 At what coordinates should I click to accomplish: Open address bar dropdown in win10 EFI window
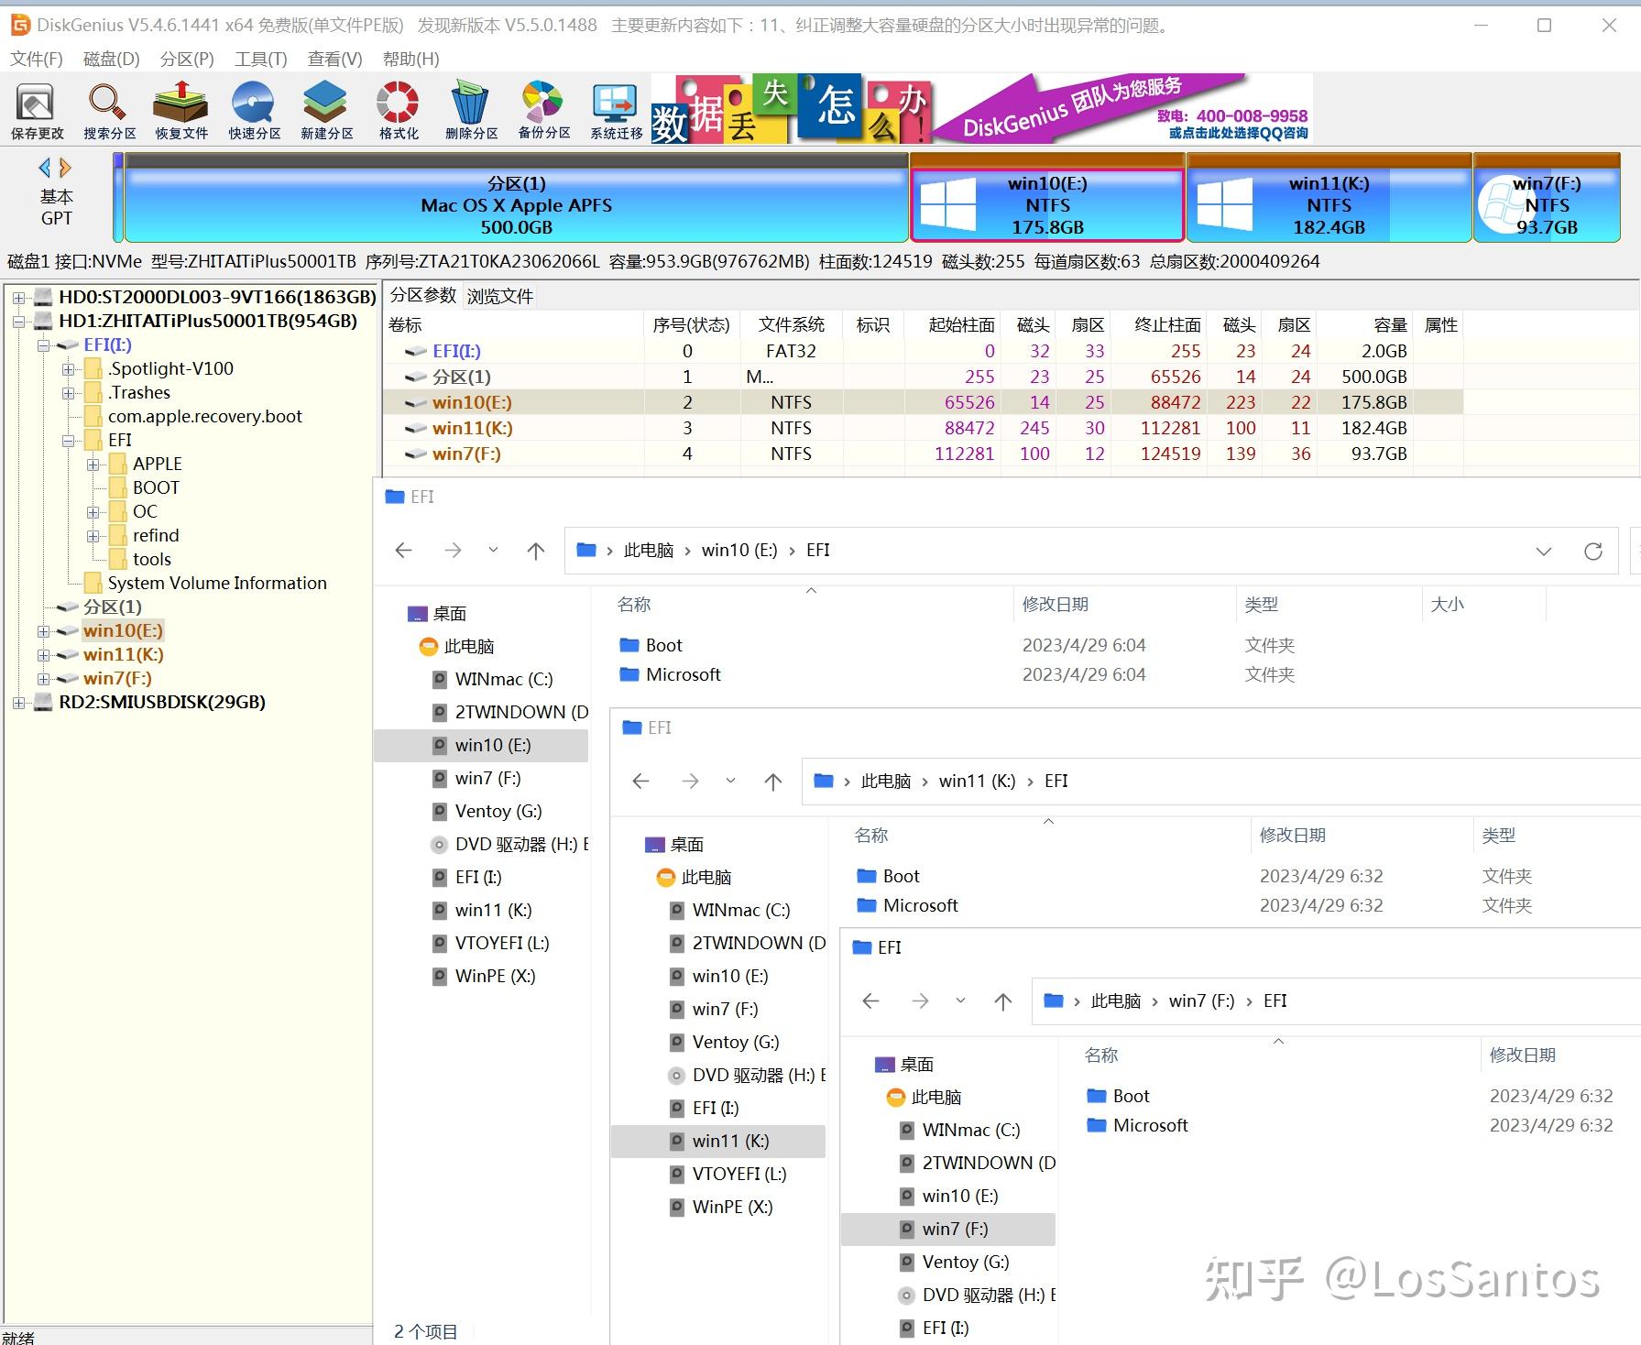[x=1544, y=551]
